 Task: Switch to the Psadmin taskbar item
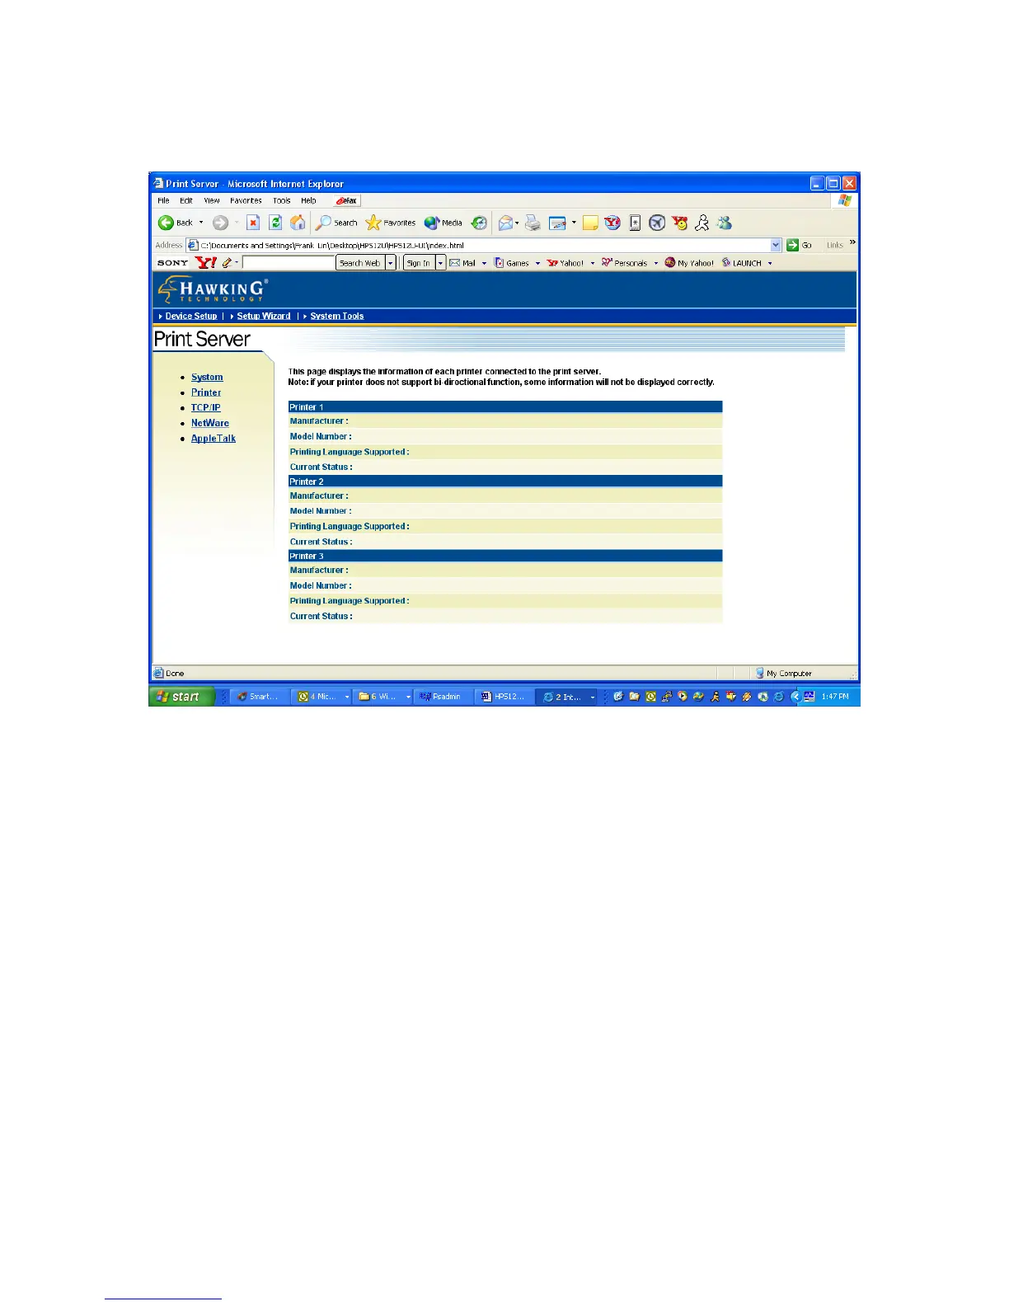click(442, 697)
